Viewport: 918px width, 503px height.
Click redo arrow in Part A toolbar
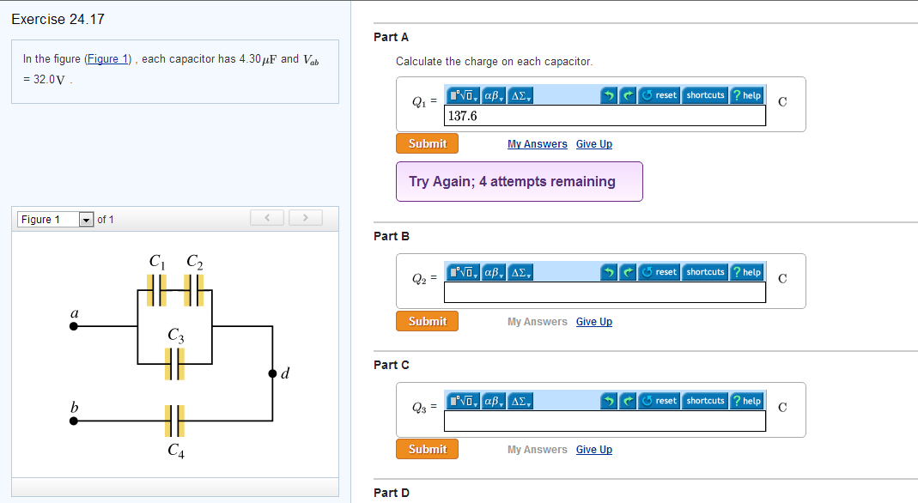click(x=628, y=95)
